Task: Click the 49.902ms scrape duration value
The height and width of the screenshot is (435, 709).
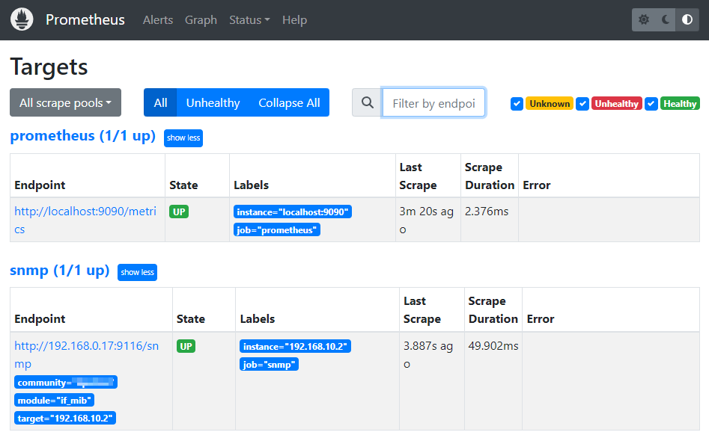Action: click(493, 346)
